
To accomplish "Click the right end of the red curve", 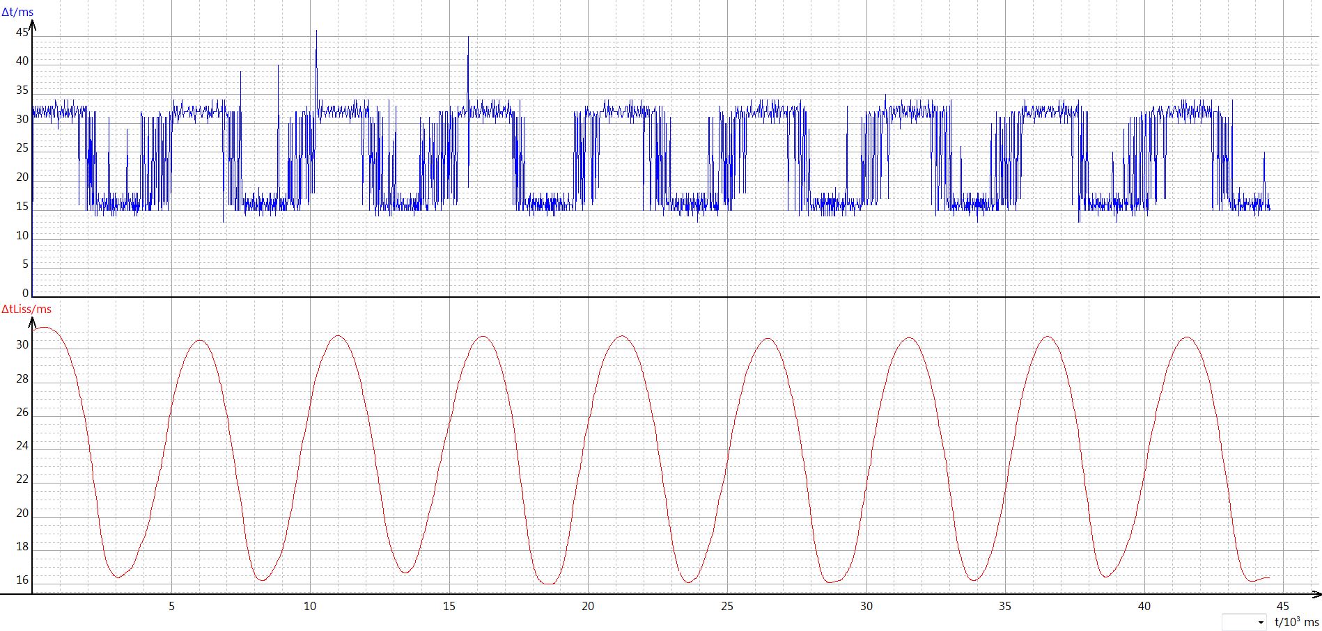I will coord(1269,577).
